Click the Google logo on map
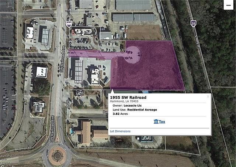This screenshot has height=167, width=236. (7, 166)
